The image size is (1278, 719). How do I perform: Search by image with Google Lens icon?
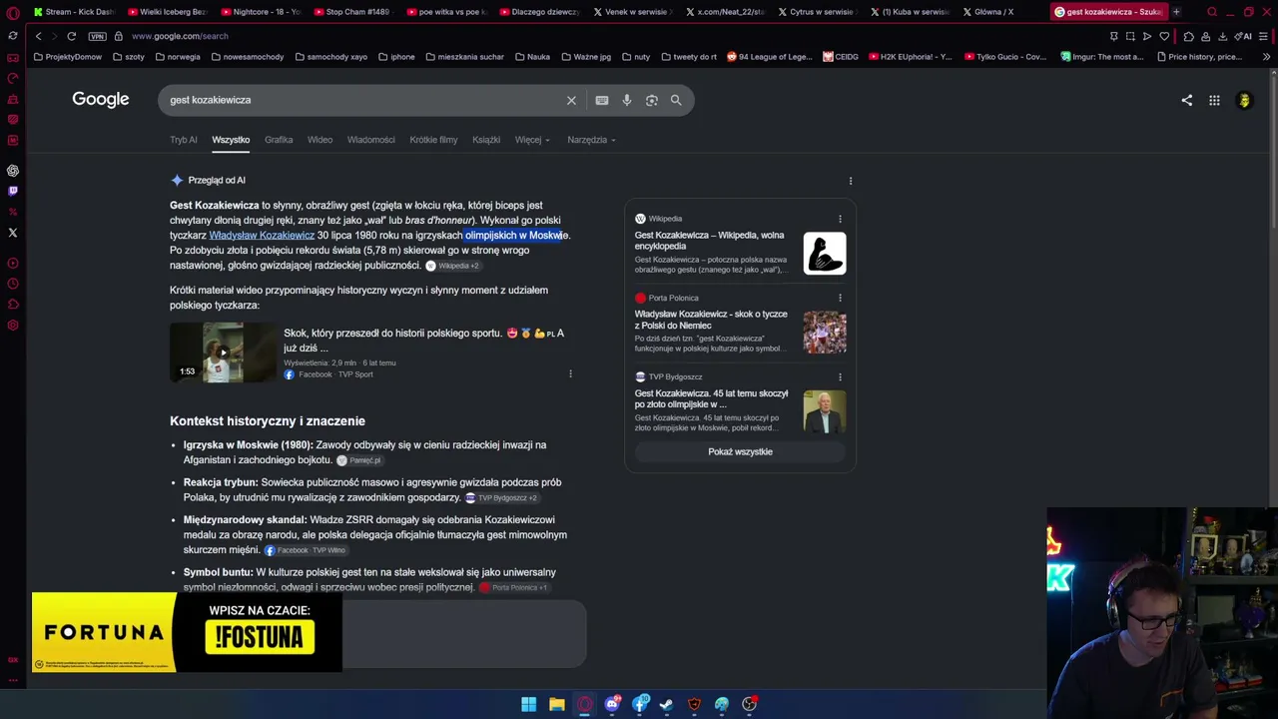[x=651, y=100]
